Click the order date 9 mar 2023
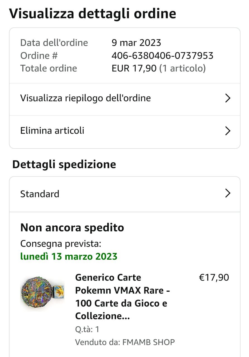This screenshot has height=357, width=249. pyautogui.click(x=136, y=43)
